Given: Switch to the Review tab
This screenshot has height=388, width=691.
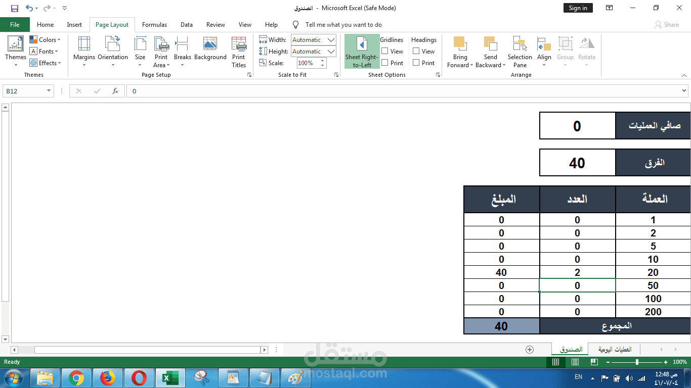Looking at the screenshot, I should click(215, 25).
